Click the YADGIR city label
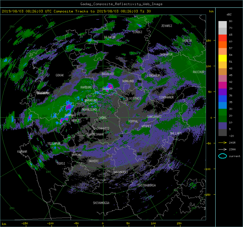Viewport: 243px width, 227px height. point(187,41)
